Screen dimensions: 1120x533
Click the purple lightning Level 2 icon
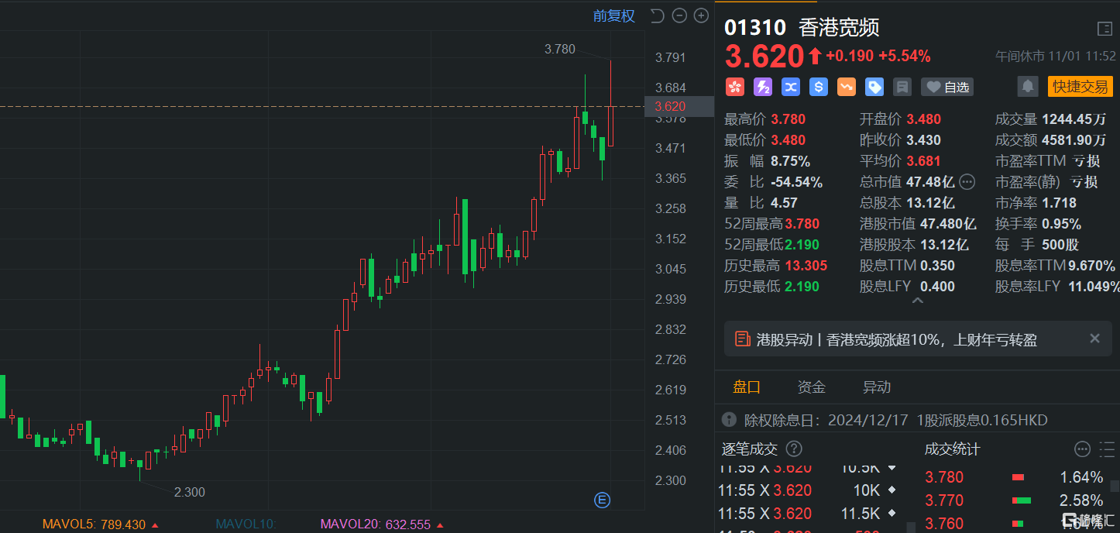763,87
